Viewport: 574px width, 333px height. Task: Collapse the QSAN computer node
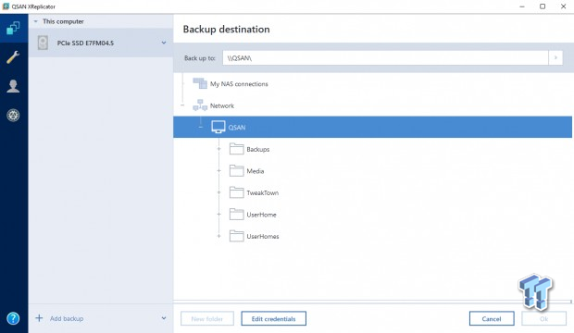pyautogui.click(x=201, y=128)
